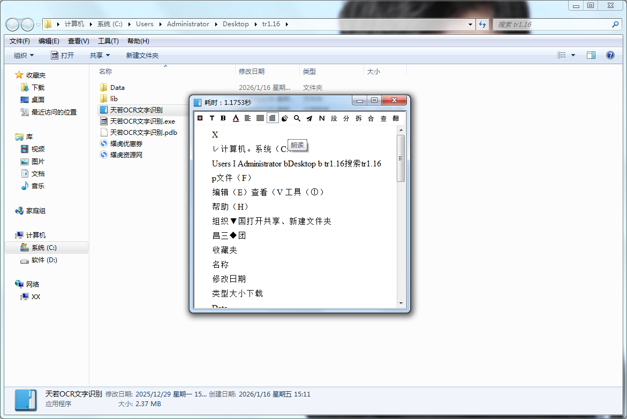Toggle bold formatting with the B icon
The height and width of the screenshot is (419, 627).
[223, 118]
